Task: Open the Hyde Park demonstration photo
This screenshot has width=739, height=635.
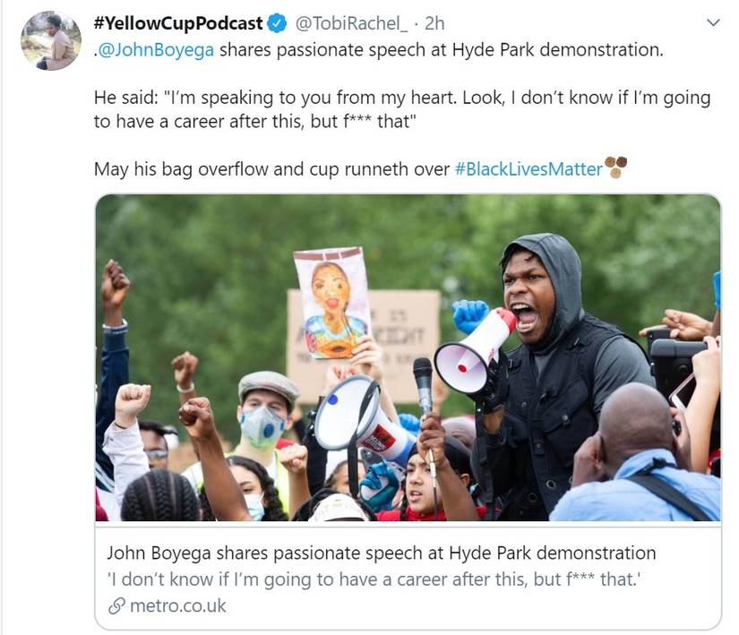Action: click(x=408, y=358)
